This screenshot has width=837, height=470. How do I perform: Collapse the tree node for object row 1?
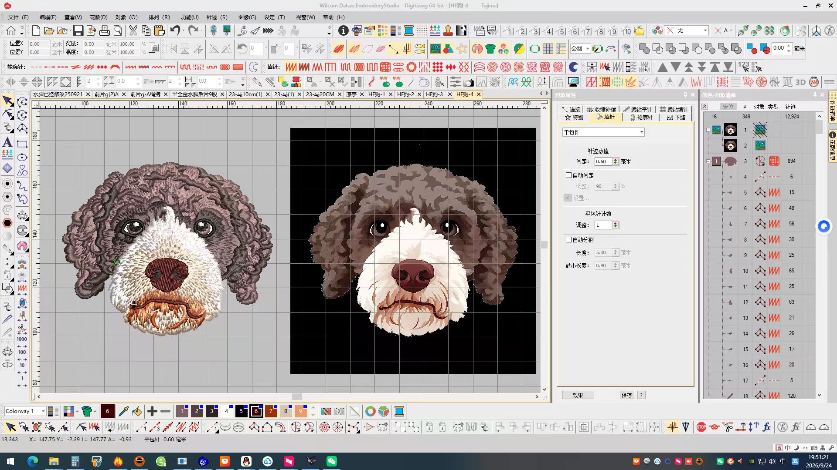pyautogui.click(x=708, y=130)
